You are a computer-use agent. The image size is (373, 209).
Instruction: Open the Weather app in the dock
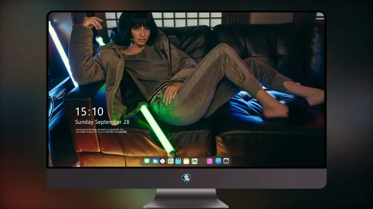[x=155, y=161]
